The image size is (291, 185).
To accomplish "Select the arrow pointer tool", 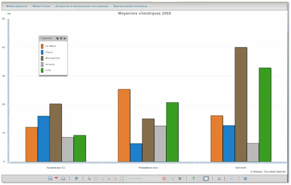I will 89,178.
